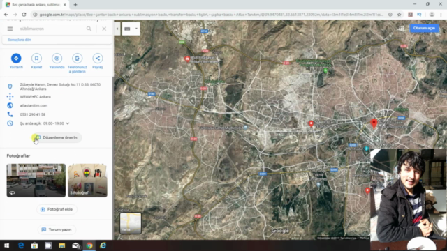Screen dimensions: 447x251
Task: Click Düzenleme önerin button
Action: pyautogui.click(x=56, y=137)
